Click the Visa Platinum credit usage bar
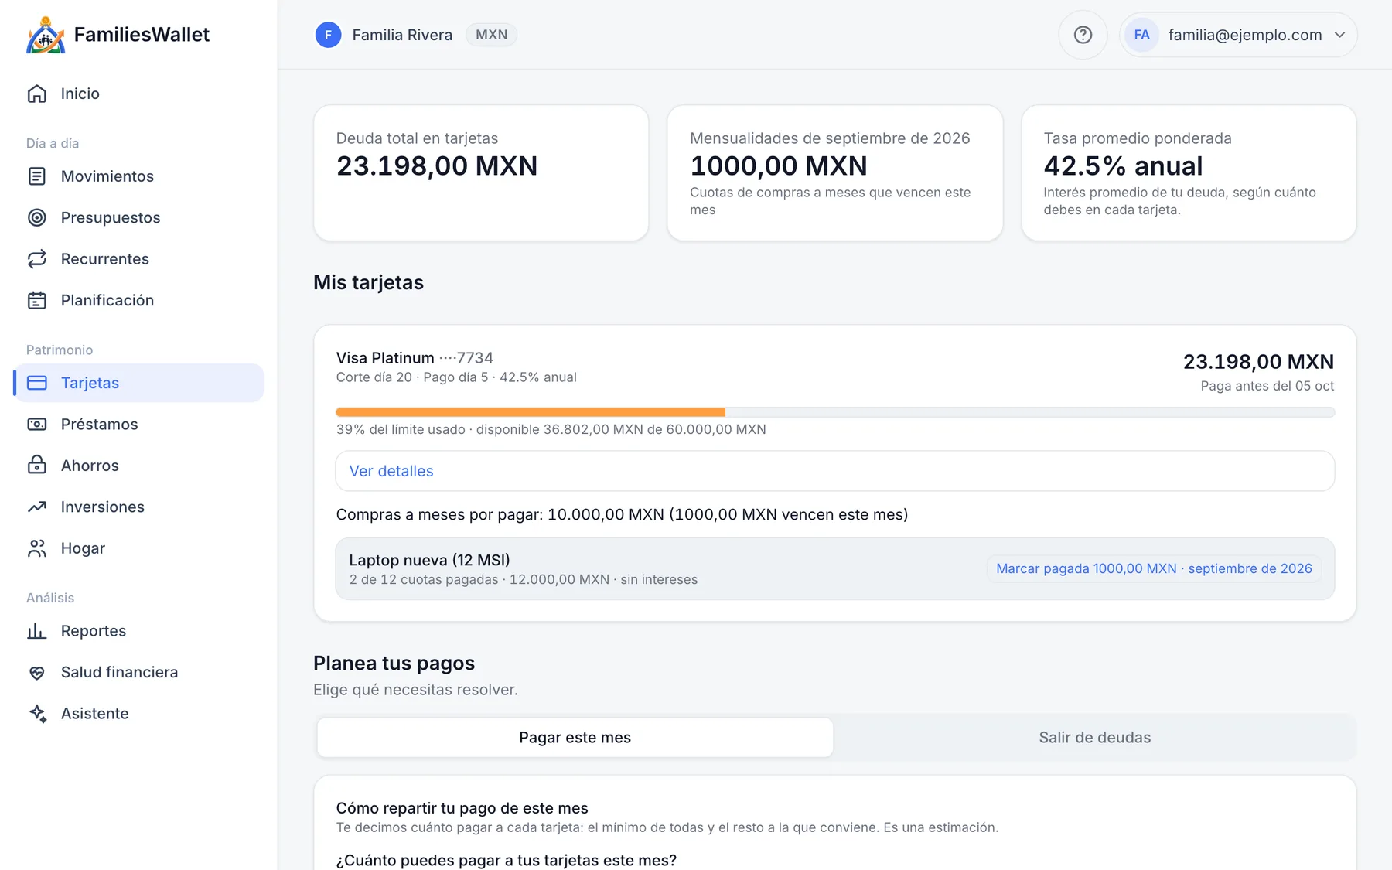Screen dimensions: 1392x870 point(835,412)
